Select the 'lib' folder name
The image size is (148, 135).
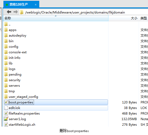11,63
